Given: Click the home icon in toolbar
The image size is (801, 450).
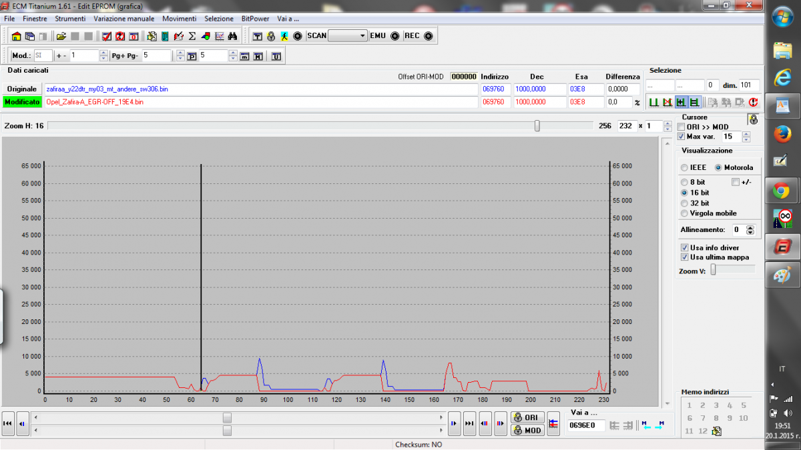Looking at the screenshot, I should pos(17,36).
